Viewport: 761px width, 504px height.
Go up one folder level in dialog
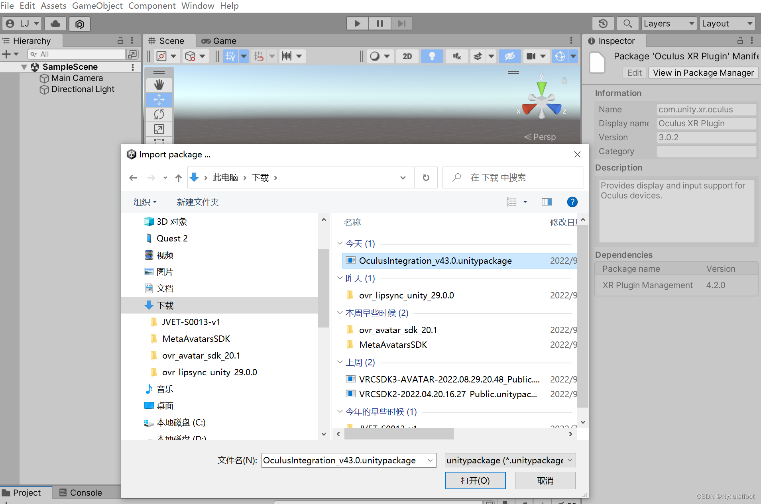click(179, 178)
